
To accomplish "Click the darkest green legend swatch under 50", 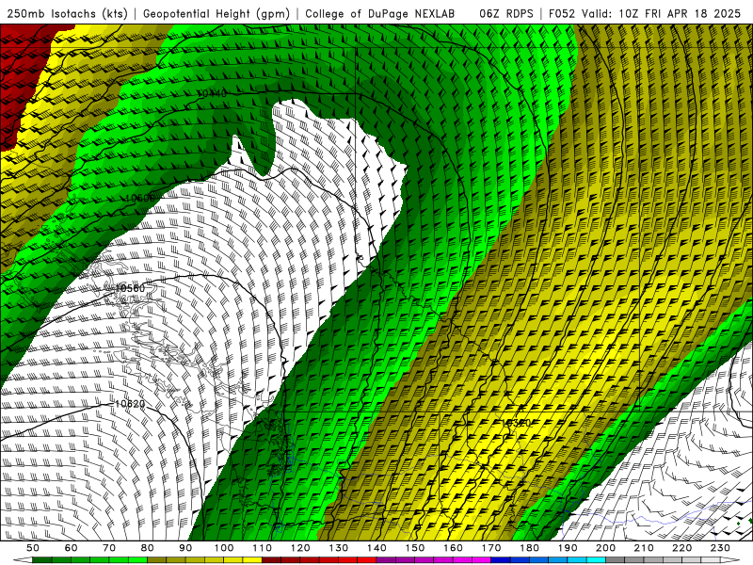I will [42, 560].
